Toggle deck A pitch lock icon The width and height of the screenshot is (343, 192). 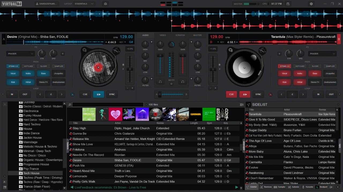(123, 65)
